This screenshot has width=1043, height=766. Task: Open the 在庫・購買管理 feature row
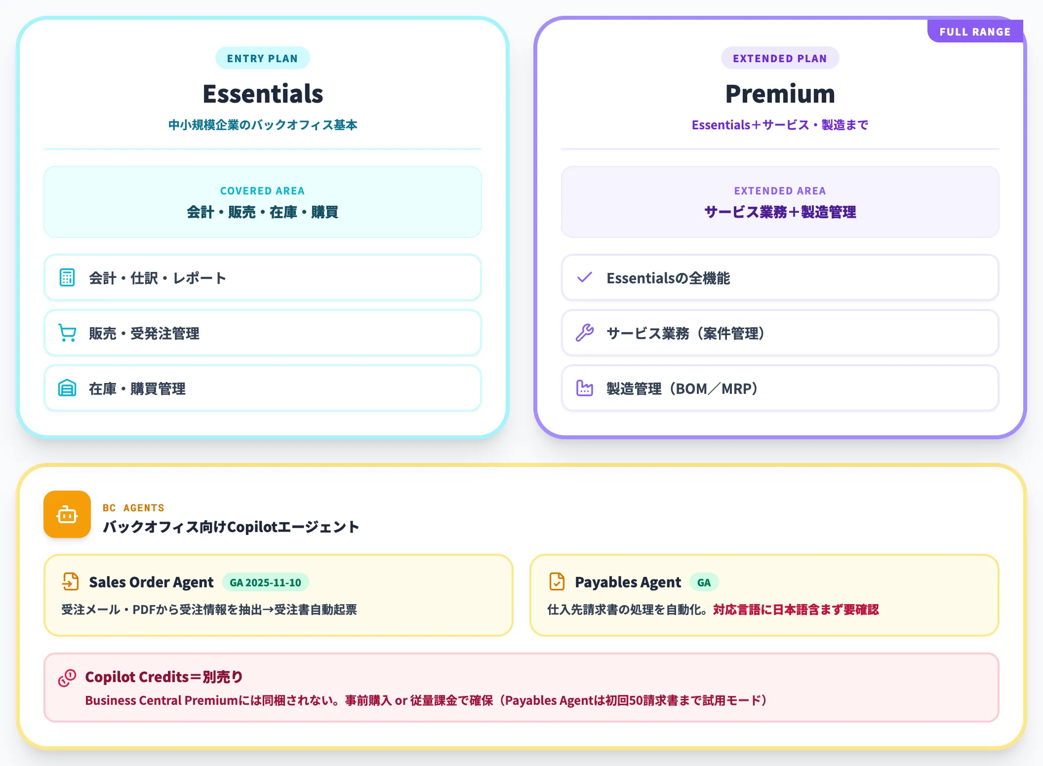pos(263,388)
